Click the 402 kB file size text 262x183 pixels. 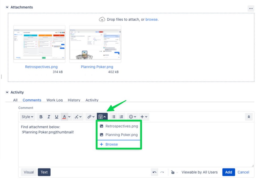coord(113,72)
